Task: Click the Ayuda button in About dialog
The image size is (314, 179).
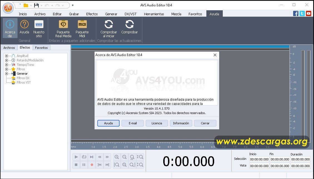Action: click(108, 123)
